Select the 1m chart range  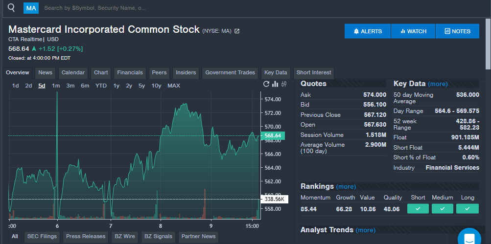tap(56, 86)
